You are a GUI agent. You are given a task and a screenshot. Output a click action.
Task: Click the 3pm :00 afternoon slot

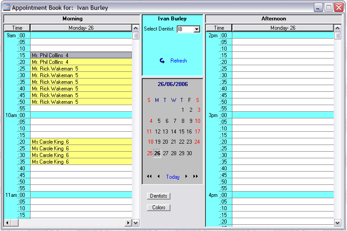coord(283,115)
